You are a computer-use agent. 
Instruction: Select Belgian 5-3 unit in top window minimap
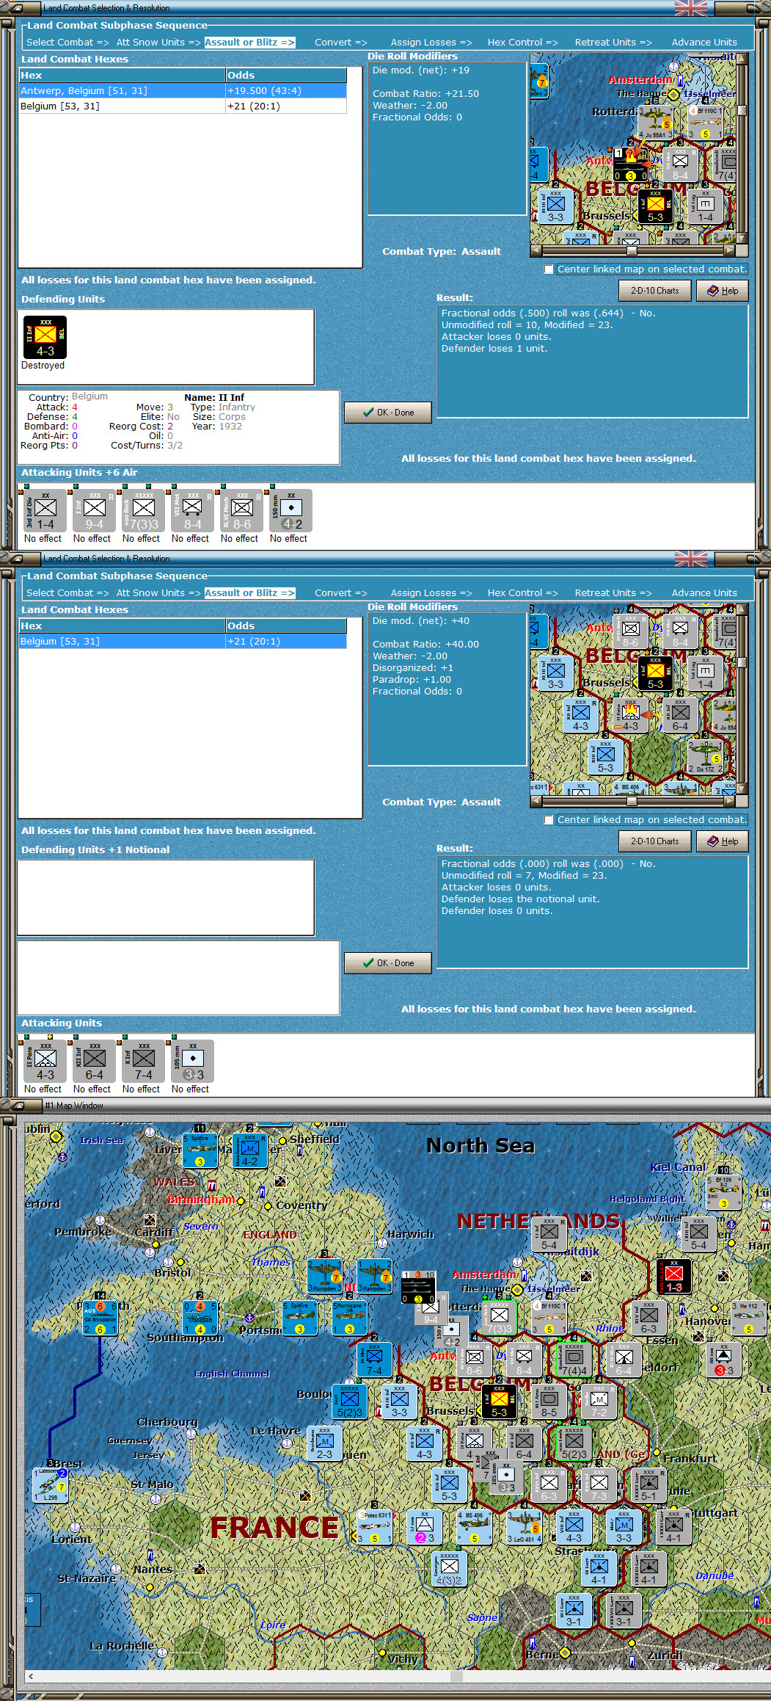(655, 206)
